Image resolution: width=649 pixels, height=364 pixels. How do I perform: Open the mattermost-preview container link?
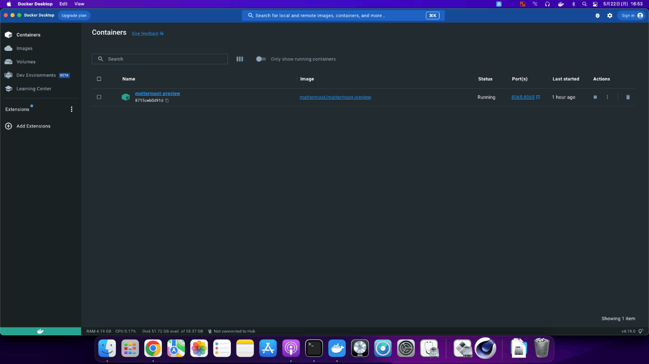click(158, 93)
